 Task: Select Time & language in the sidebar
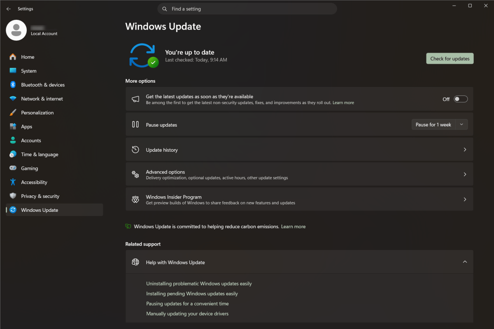(x=54, y=154)
